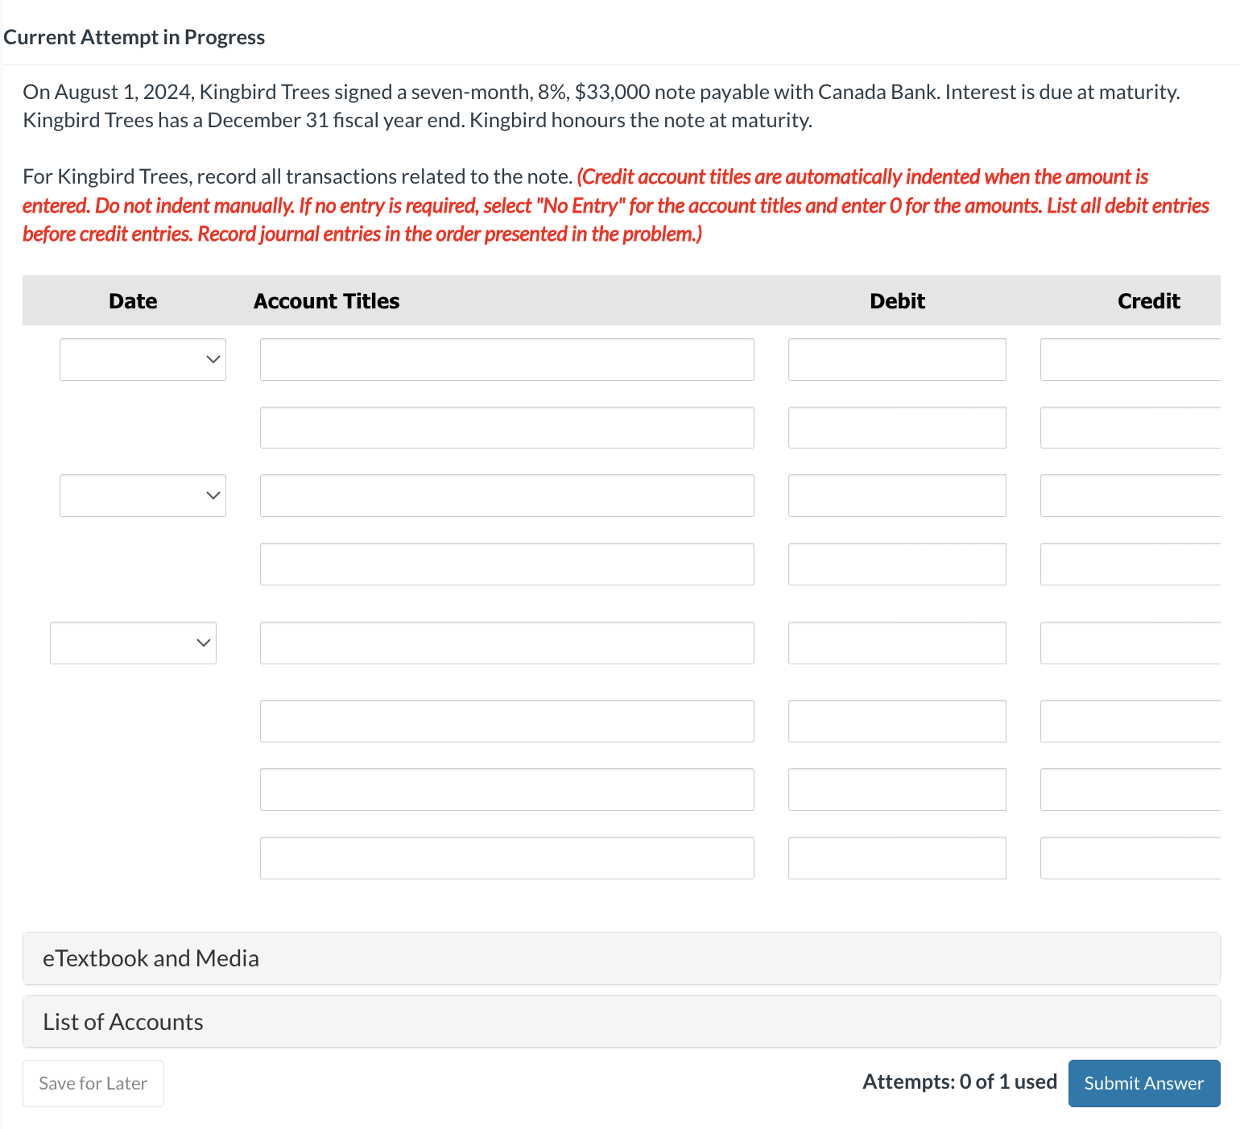Focus the Account Titles field in row four
The width and height of the screenshot is (1240, 1129).
tap(507, 564)
